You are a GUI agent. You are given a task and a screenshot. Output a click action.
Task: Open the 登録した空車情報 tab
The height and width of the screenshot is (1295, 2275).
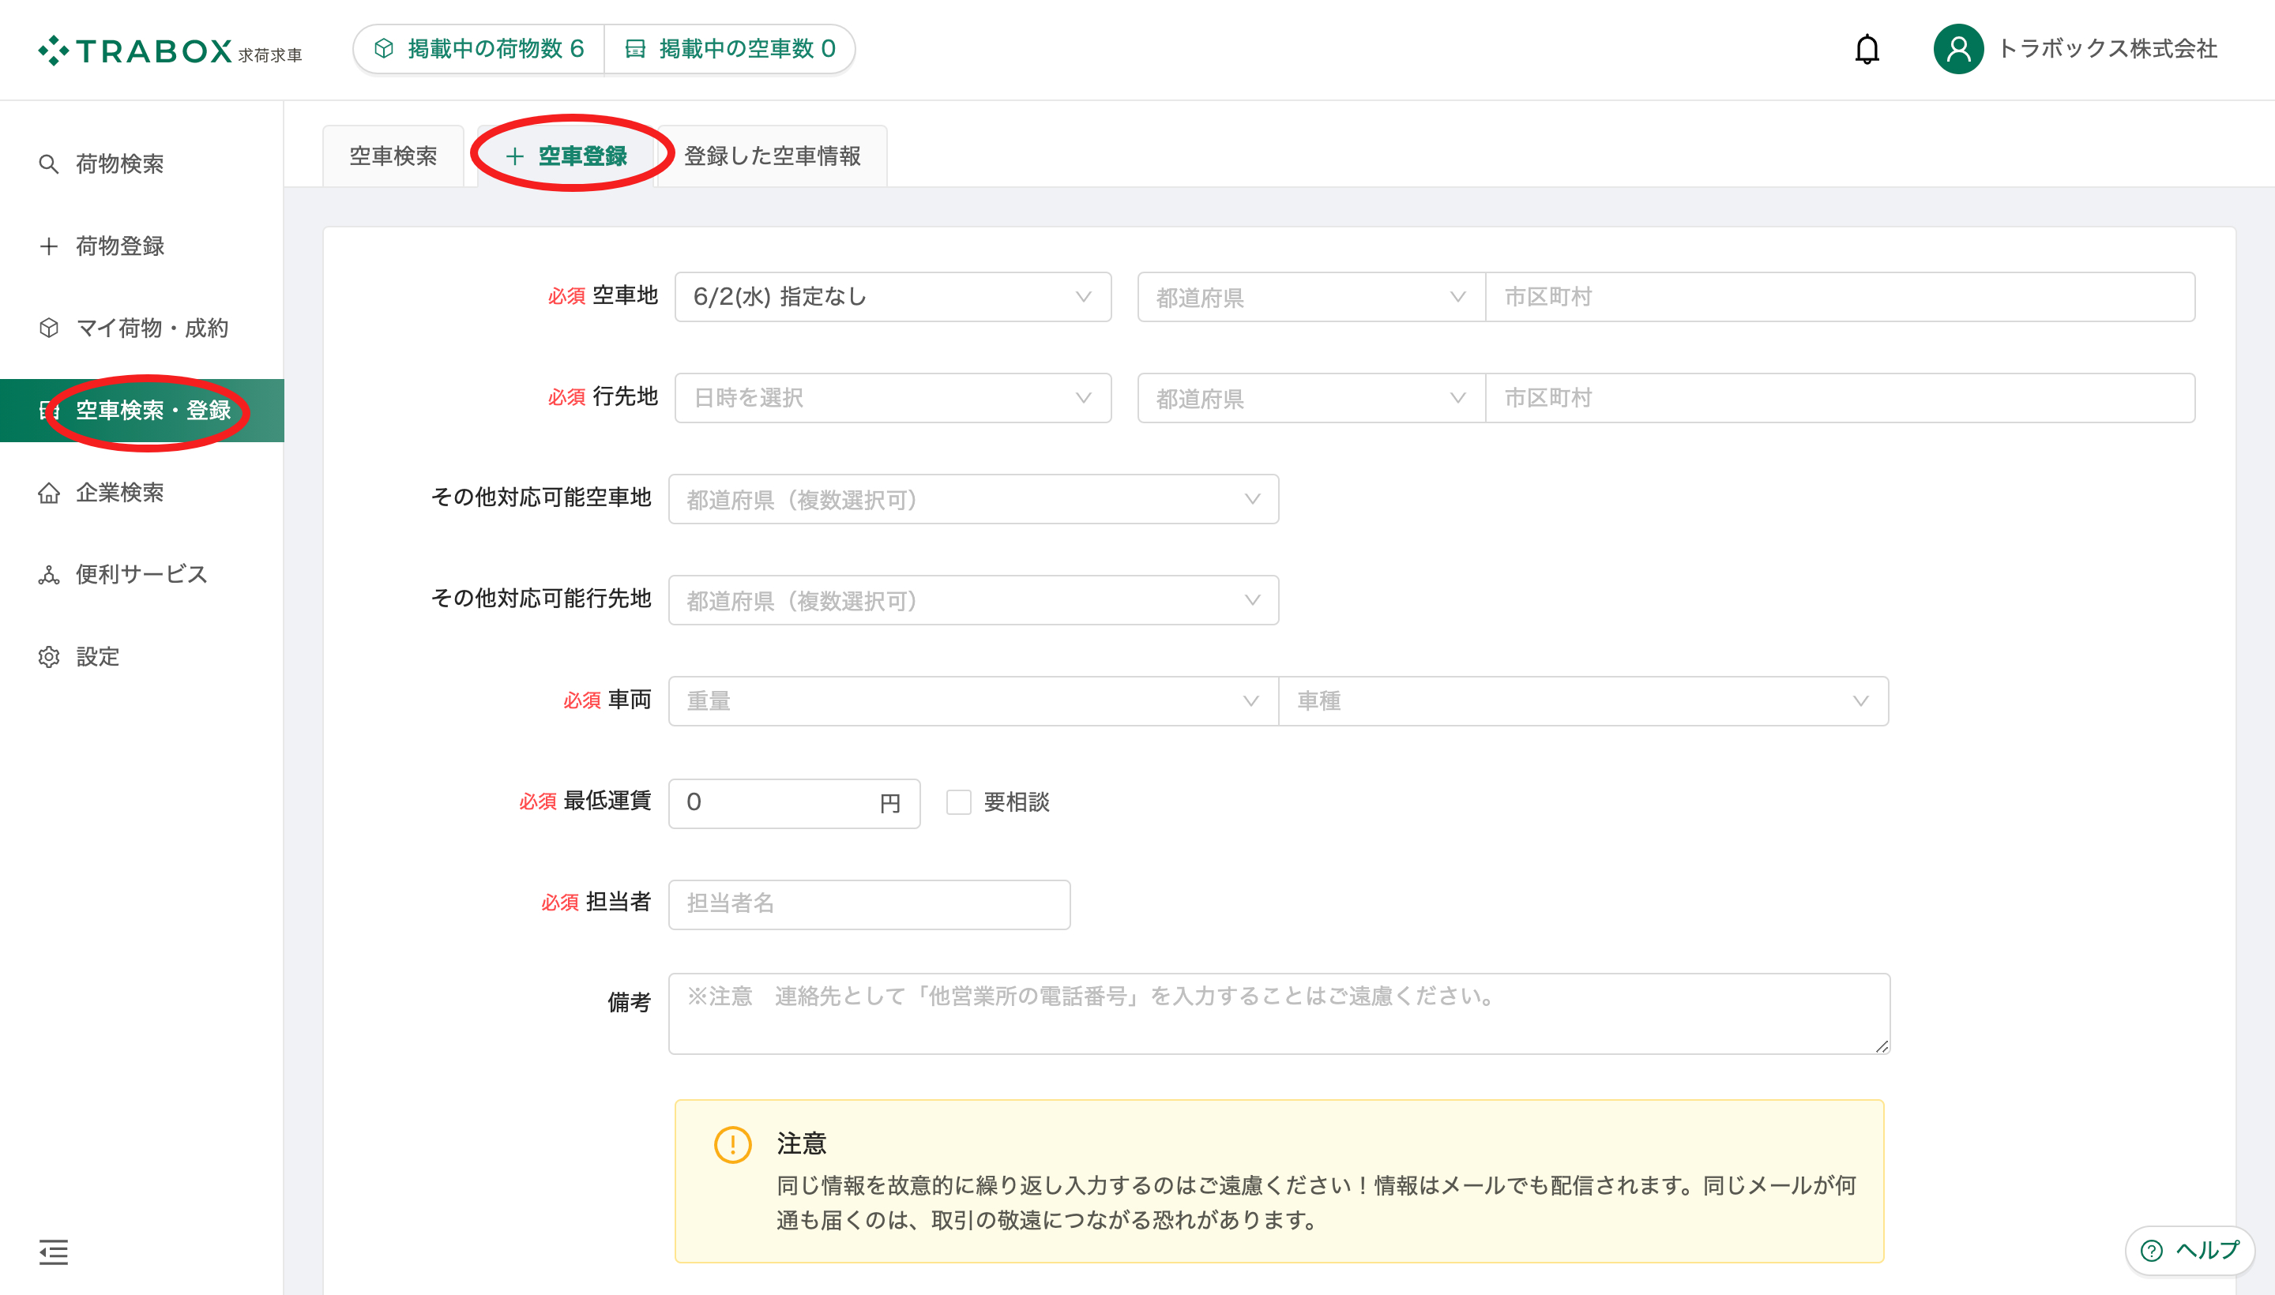click(x=772, y=156)
